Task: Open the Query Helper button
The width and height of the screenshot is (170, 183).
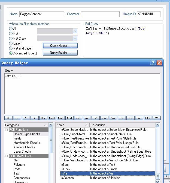Action: [60, 45]
